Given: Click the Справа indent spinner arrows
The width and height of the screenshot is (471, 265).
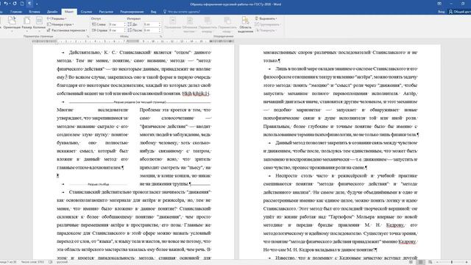Looking at the screenshot, I should 124,30.
